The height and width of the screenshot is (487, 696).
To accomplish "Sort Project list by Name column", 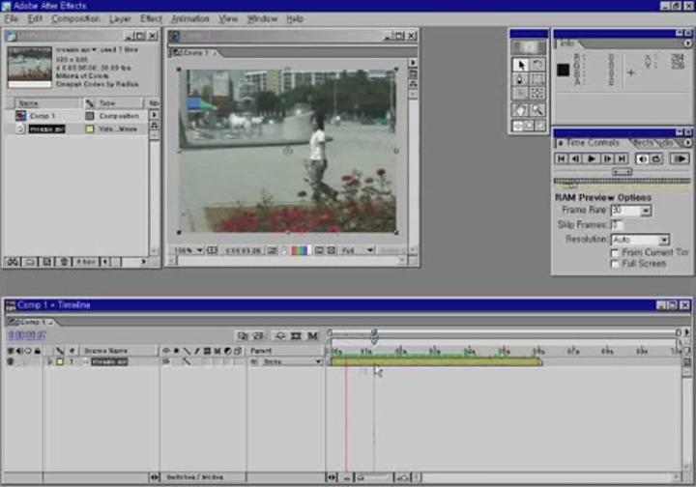I will pos(48,103).
